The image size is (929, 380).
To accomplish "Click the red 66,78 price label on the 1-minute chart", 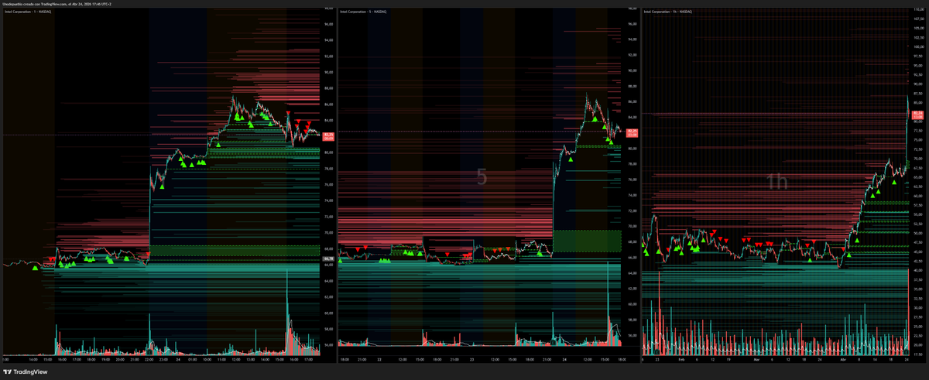I will [327, 259].
